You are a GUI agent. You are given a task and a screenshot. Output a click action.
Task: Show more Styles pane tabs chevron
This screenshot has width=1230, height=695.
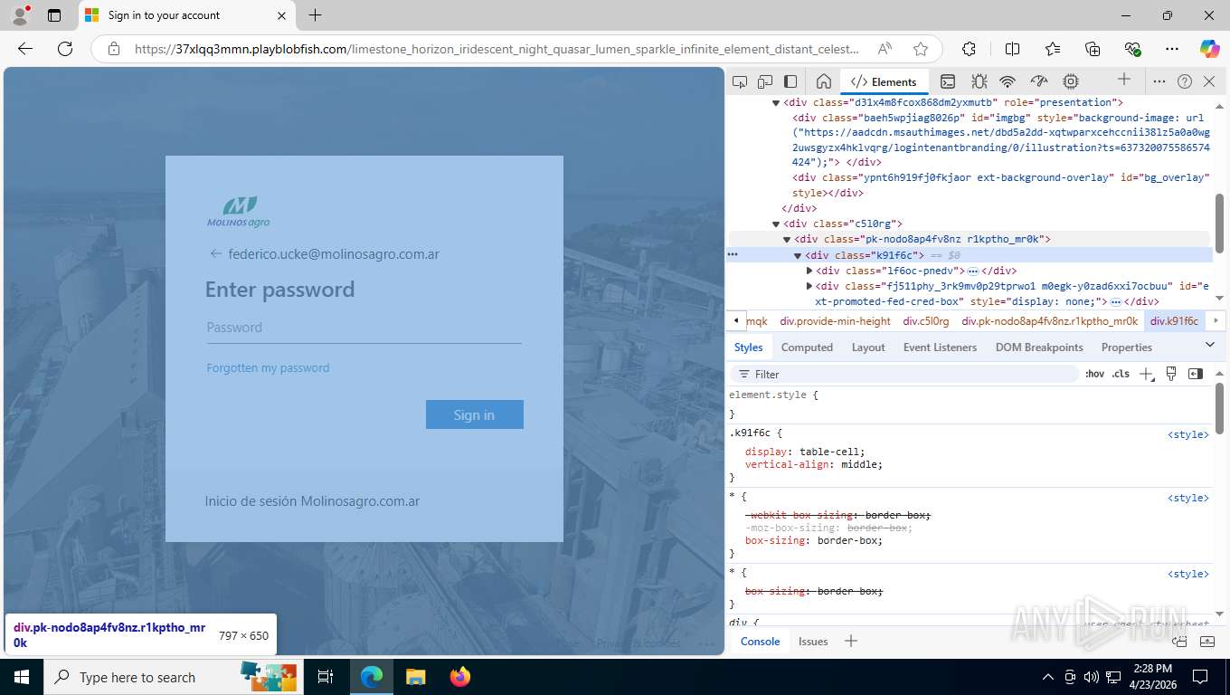[x=1210, y=345]
